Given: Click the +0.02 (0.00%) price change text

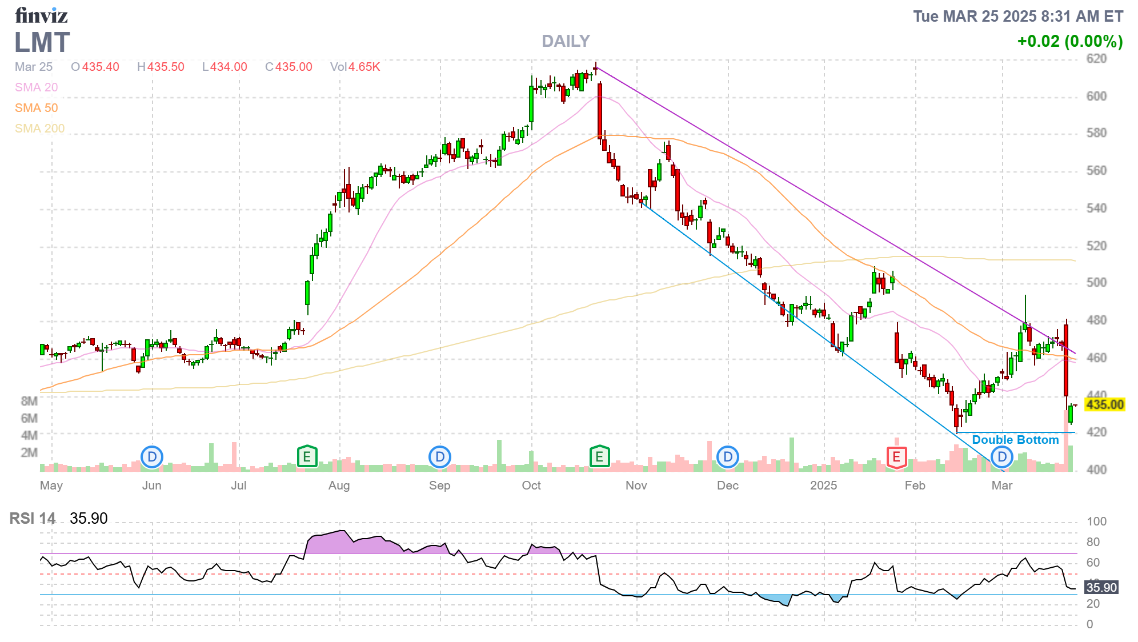Looking at the screenshot, I should (x=1069, y=41).
